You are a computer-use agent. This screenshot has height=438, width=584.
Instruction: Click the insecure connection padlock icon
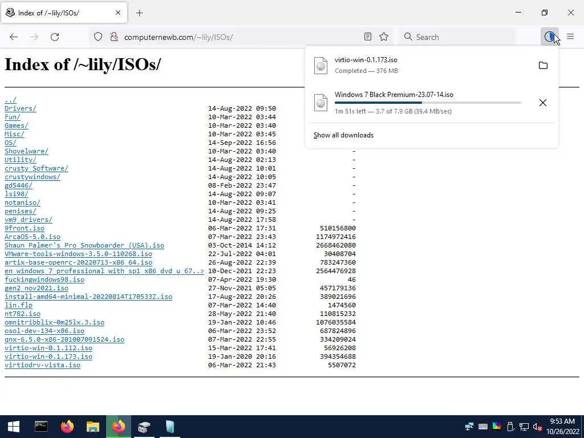(x=114, y=37)
